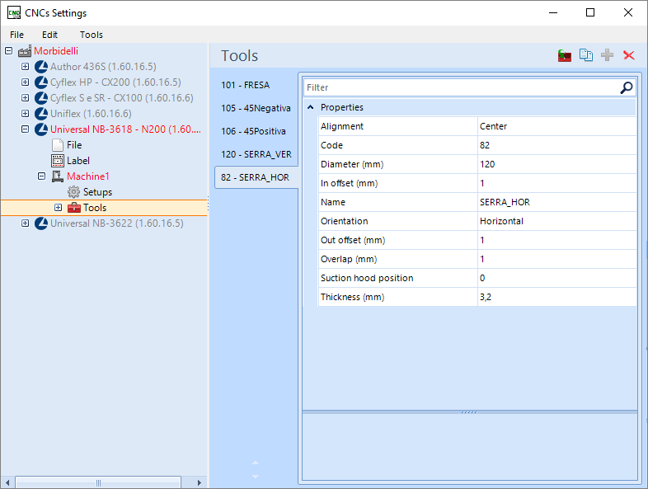This screenshot has width=648, height=489.
Task: Expand the Universal NB-3622 node
Action: coord(26,223)
